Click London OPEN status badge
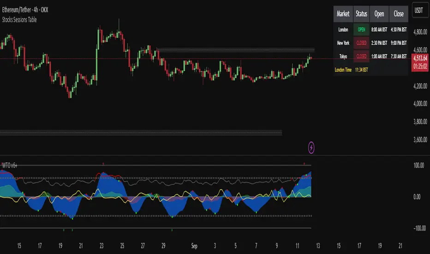 pyautogui.click(x=361, y=30)
